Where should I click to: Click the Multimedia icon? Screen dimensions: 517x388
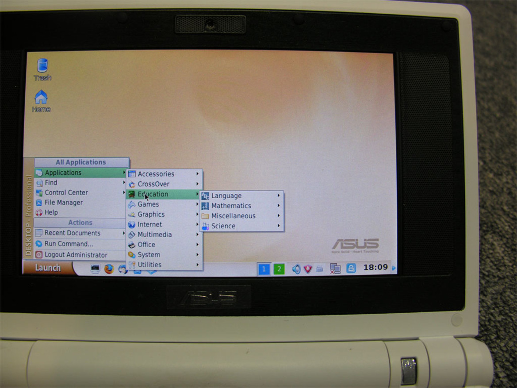132,235
